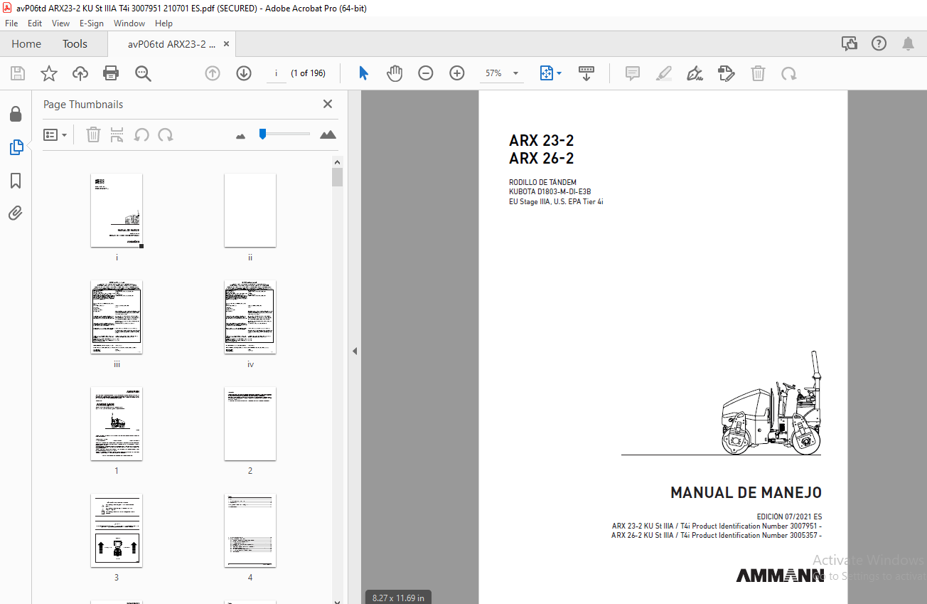This screenshot has height=604, width=927.
Task: Adjust the thumbnail size slider
Action: click(x=284, y=134)
